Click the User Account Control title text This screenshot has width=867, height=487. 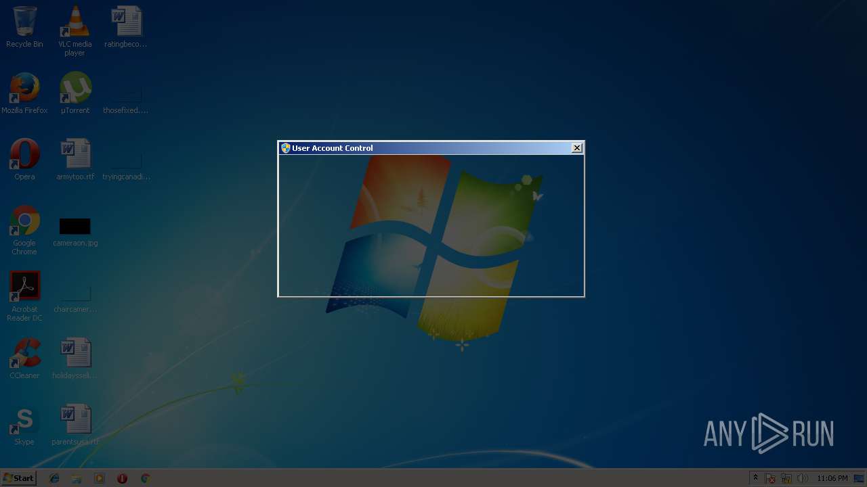pos(333,148)
